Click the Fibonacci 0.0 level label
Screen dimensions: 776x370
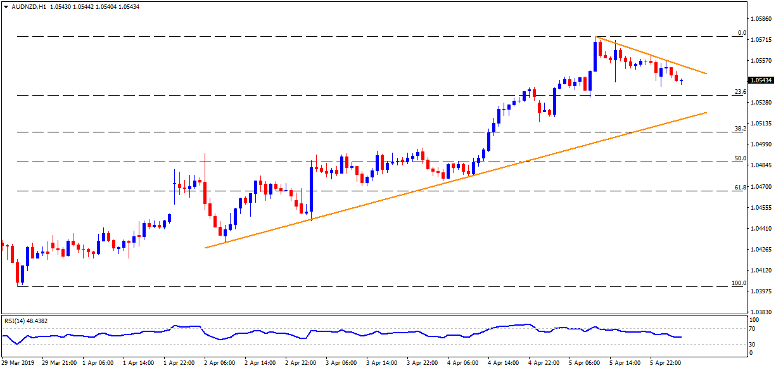pos(740,33)
